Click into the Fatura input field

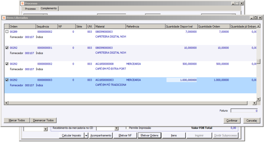(x=244, y=111)
